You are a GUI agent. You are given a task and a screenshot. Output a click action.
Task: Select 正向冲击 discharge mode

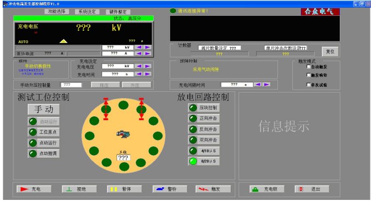[204, 119]
